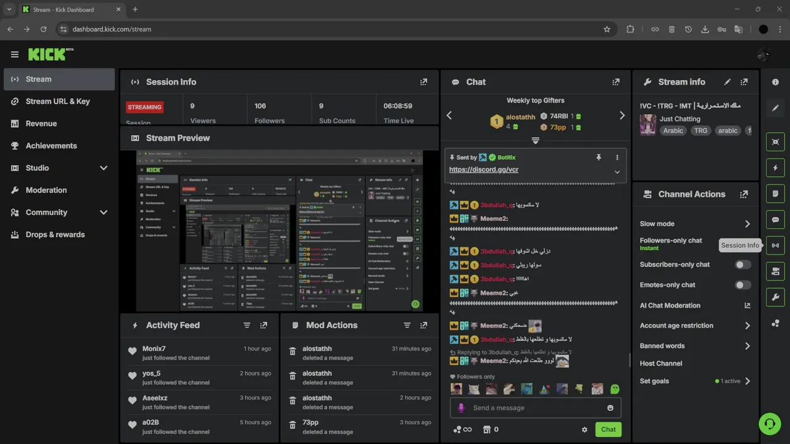Image resolution: width=790 pixels, height=444 pixels.
Task: Click the Send a message input field
Action: 536,408
